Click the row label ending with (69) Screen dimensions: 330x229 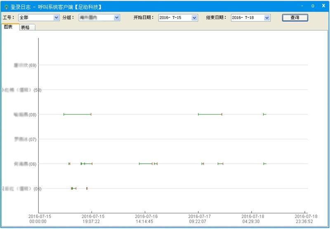click(25, 65)
